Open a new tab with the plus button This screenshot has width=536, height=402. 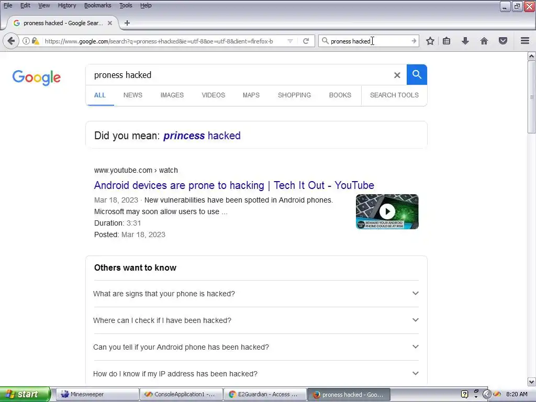[x=127, y=23]
